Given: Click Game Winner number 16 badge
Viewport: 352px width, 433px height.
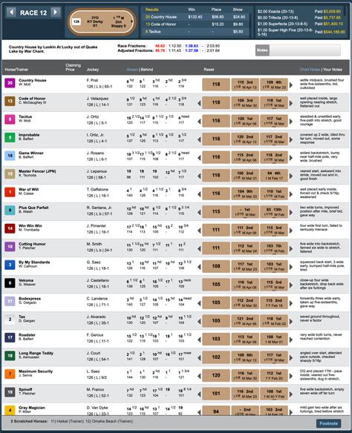Looking at the screenshot, I should click(x=10, y=156).
